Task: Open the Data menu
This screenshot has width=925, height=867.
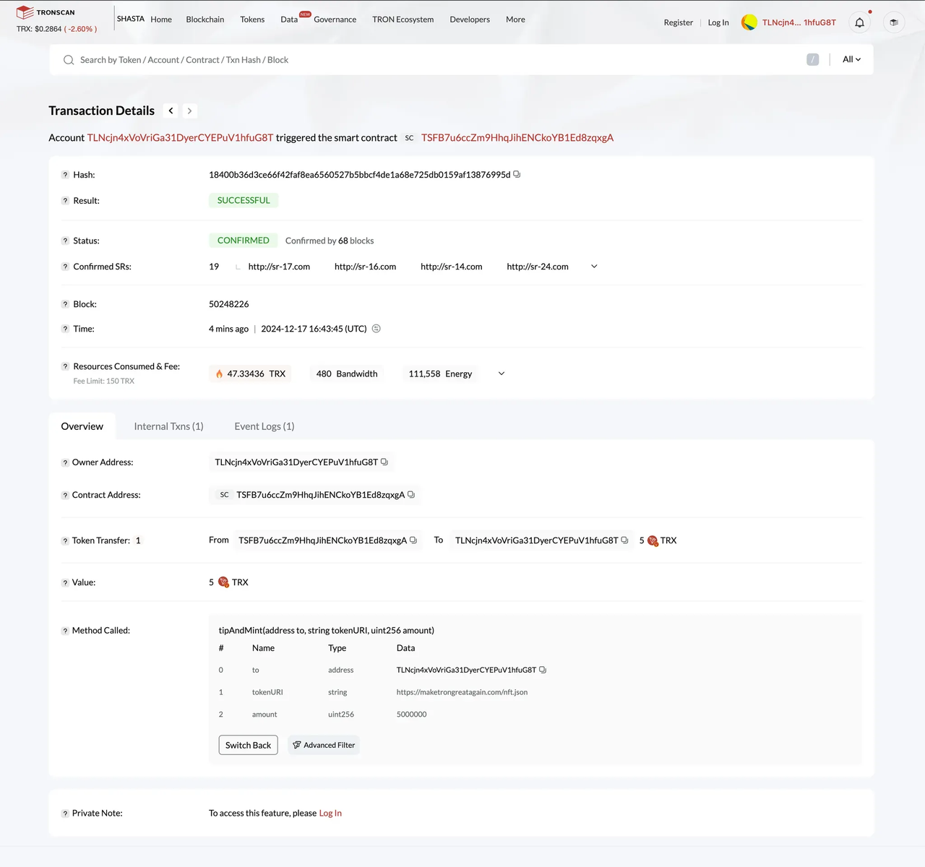Action: (289, 20)
